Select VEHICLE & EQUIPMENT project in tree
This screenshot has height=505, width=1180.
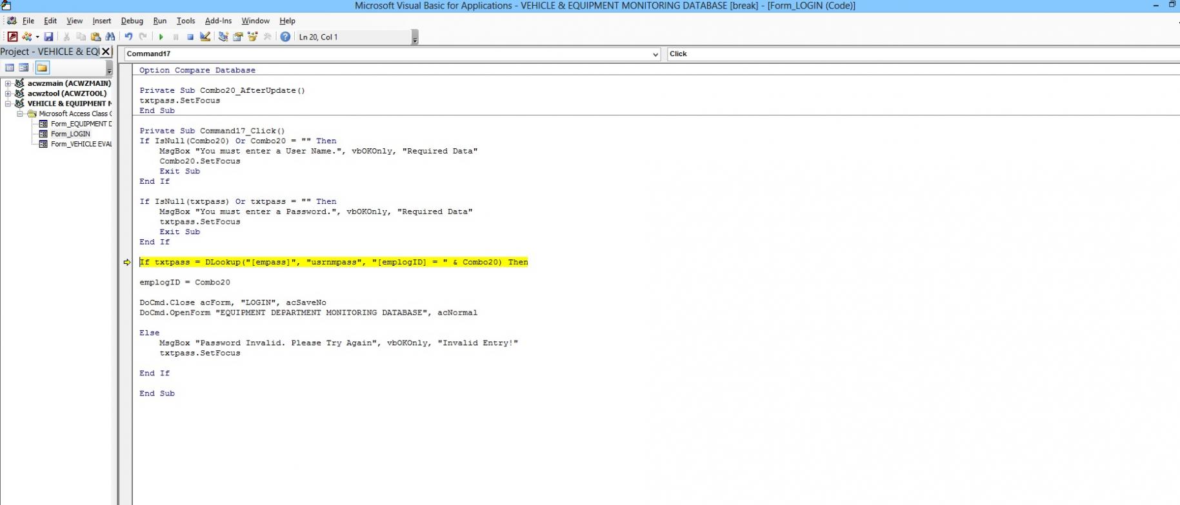(69, 103)
